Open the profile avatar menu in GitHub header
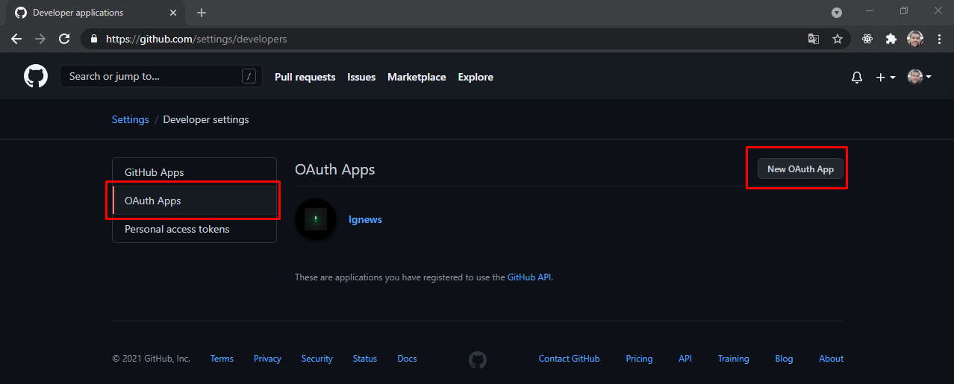 tap(919, 77)
